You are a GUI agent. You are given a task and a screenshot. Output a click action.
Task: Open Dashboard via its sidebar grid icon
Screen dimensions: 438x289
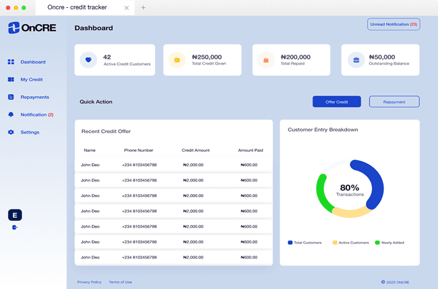pos(11,62)
